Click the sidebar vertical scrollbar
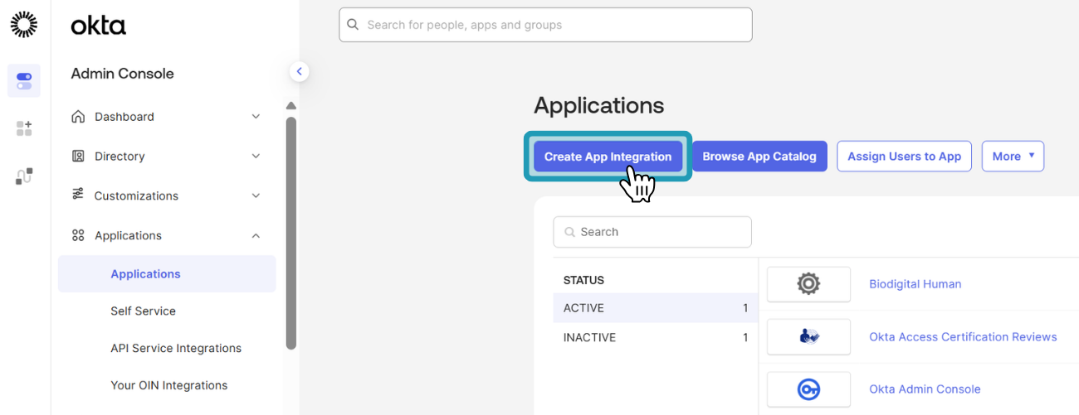 (291, 233)
